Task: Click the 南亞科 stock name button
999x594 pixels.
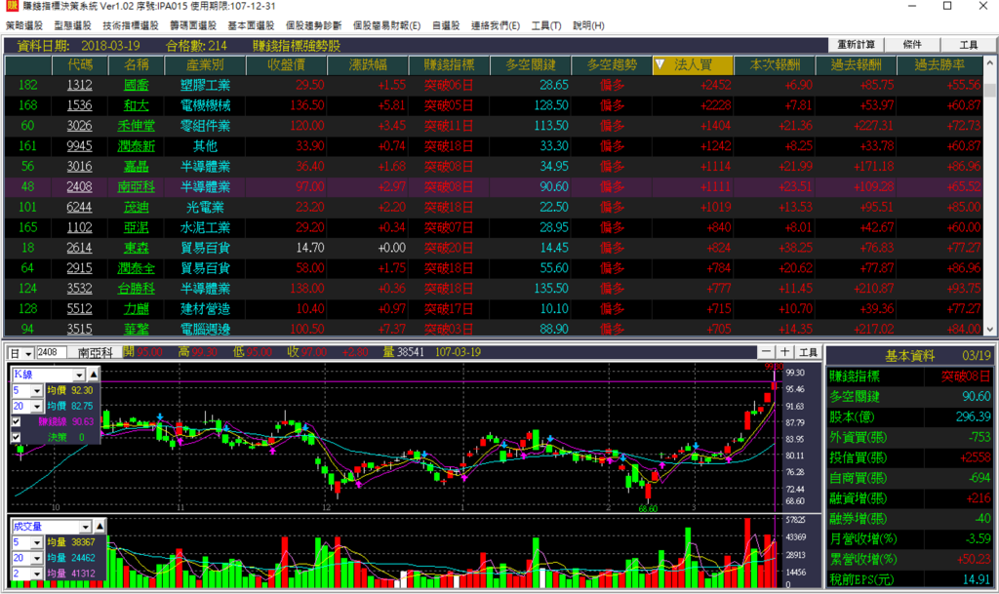Action: point(96,352)
